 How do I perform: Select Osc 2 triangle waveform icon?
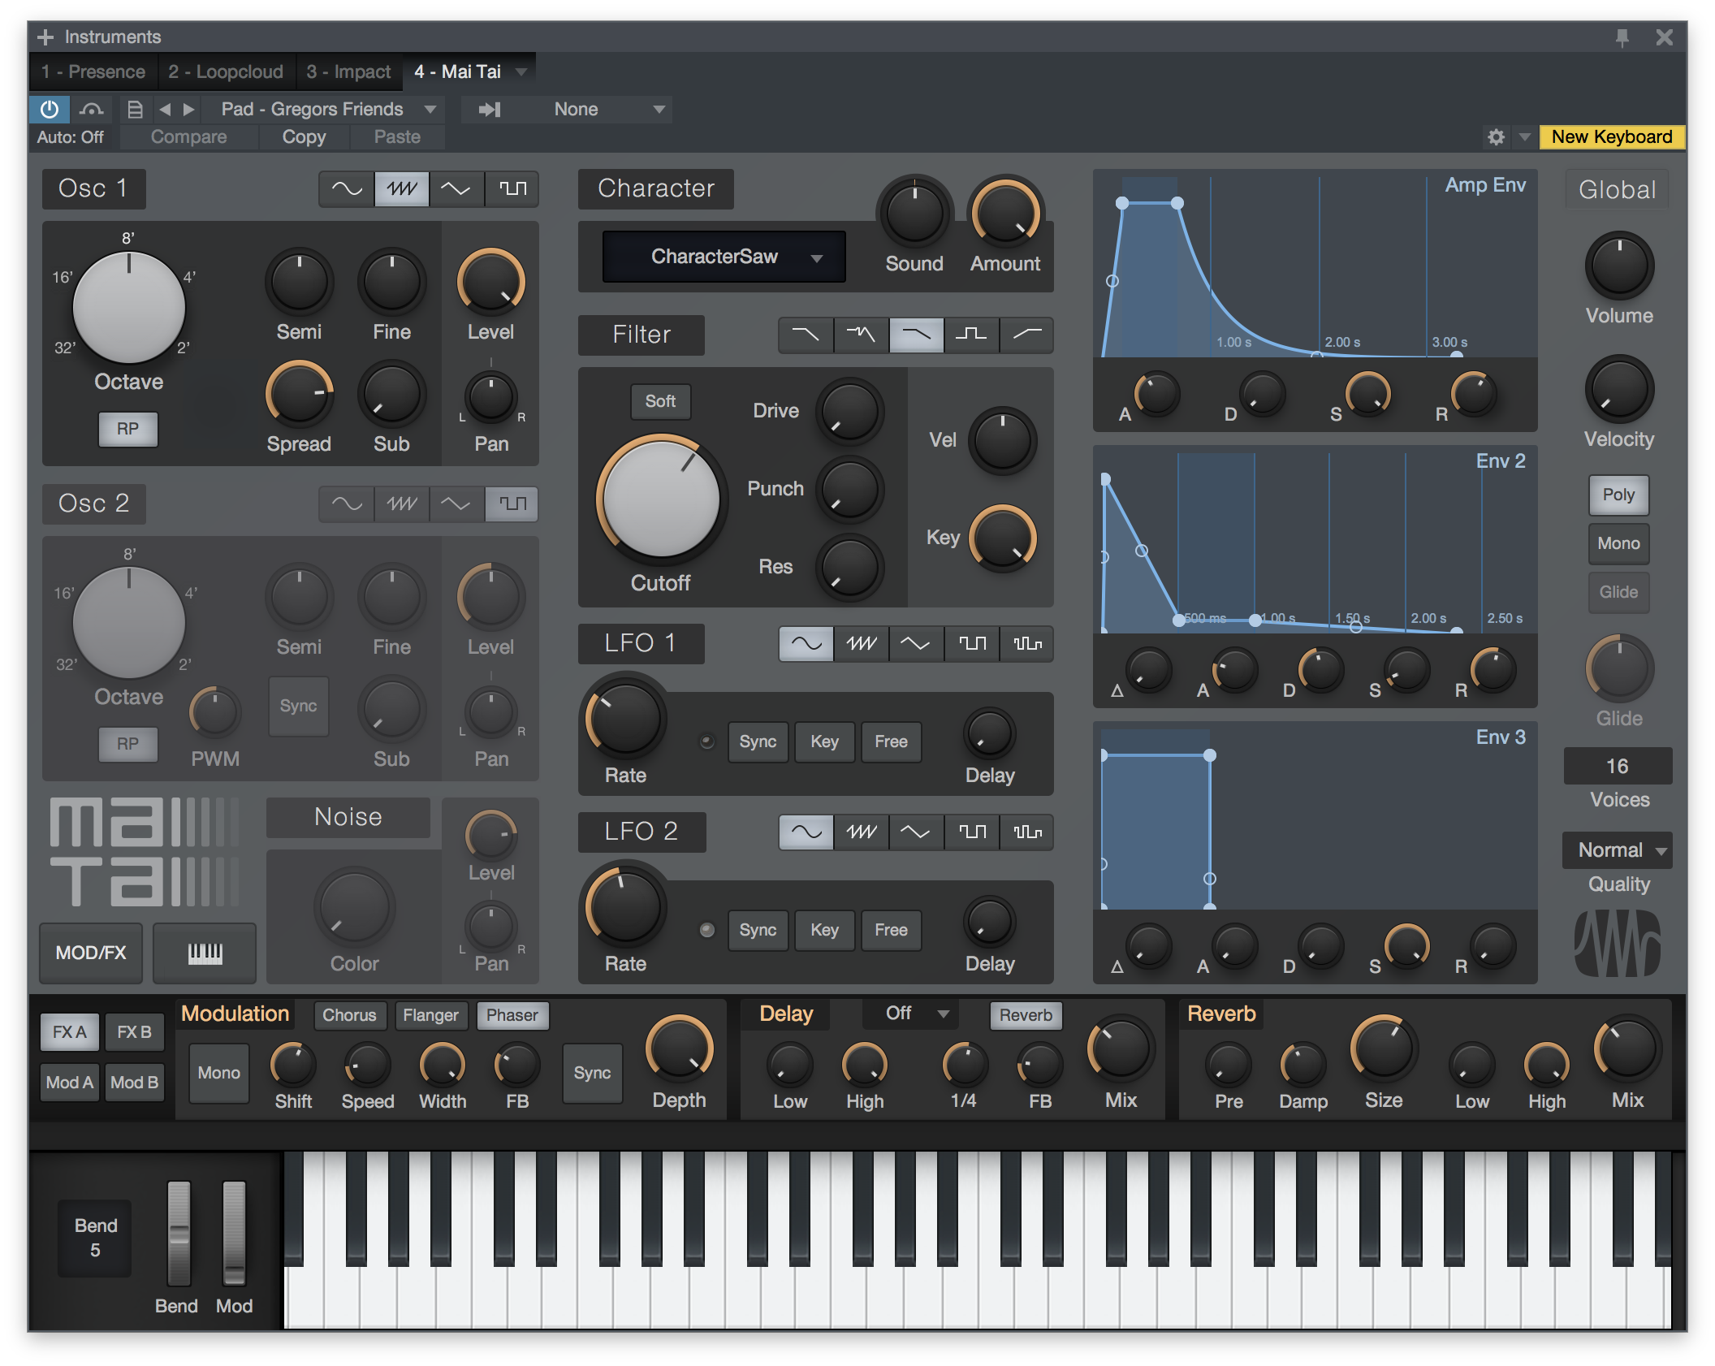coord(456,504)
